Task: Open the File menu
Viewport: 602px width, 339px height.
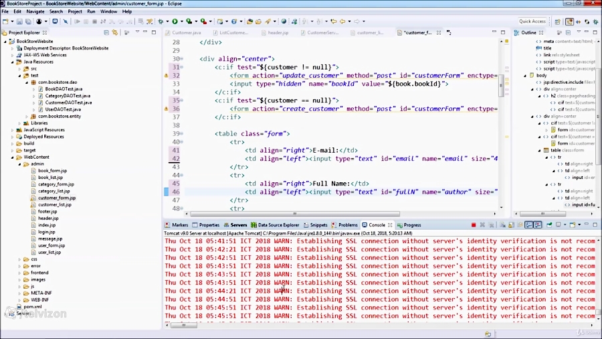Action: (x=5, y=11)
